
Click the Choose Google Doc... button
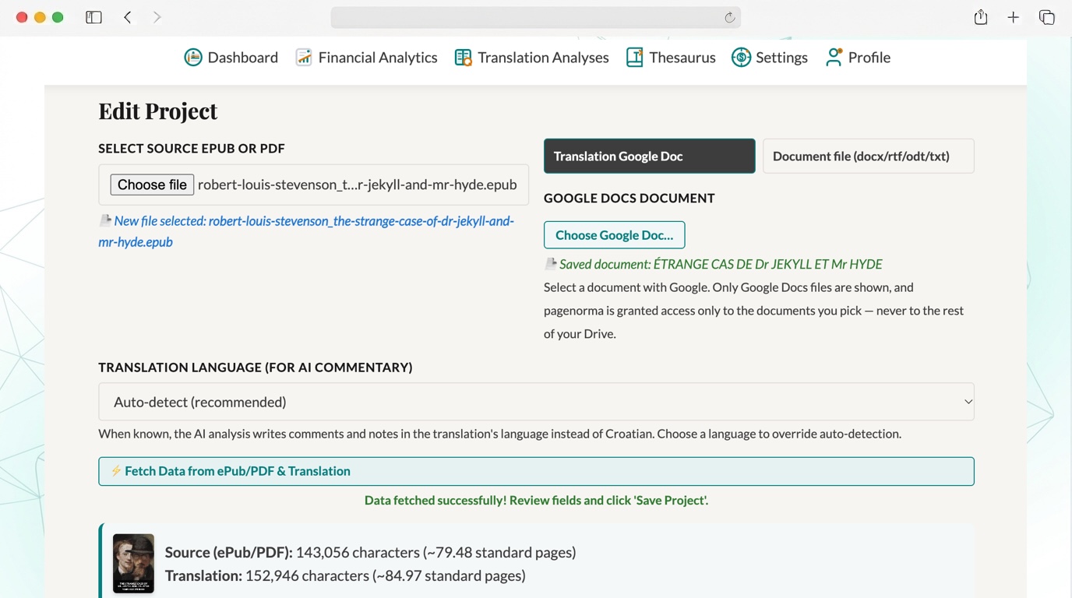615,235
